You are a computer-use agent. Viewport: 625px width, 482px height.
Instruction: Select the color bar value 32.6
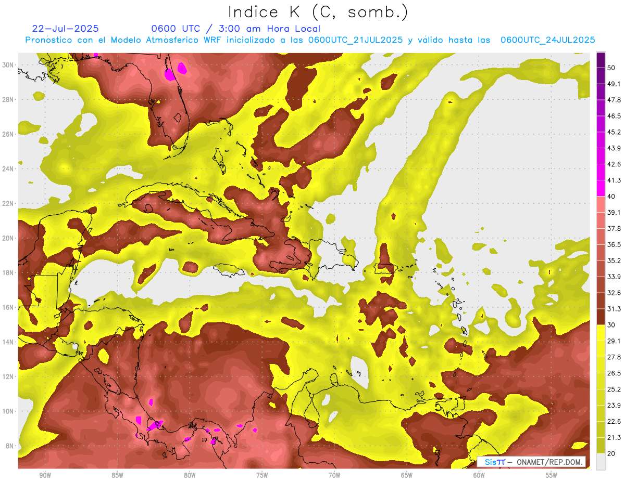point(614,293)
